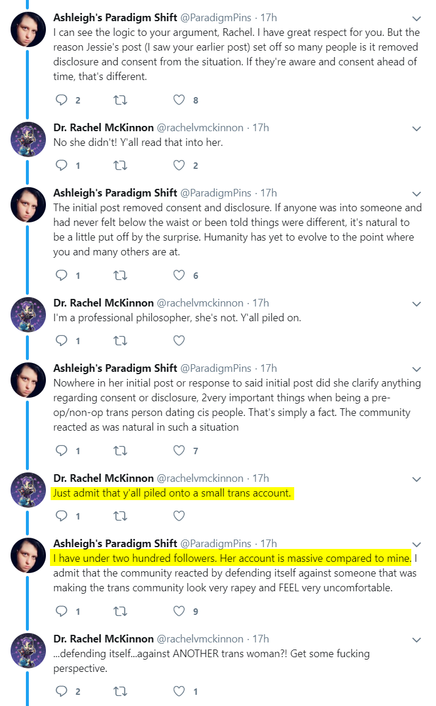Retweet the 'Nowhere in her initial post' tweet

pos(121,451)
